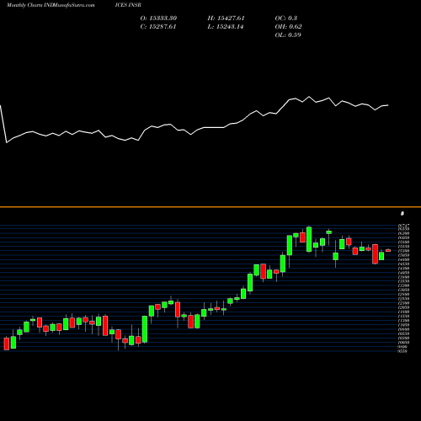Click the "OC: 0.3" reading
Image resolution: width=421 pixels, height=421 pixels.
tap(285, 19)
